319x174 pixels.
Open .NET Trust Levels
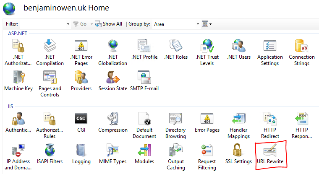pos(207,53)
